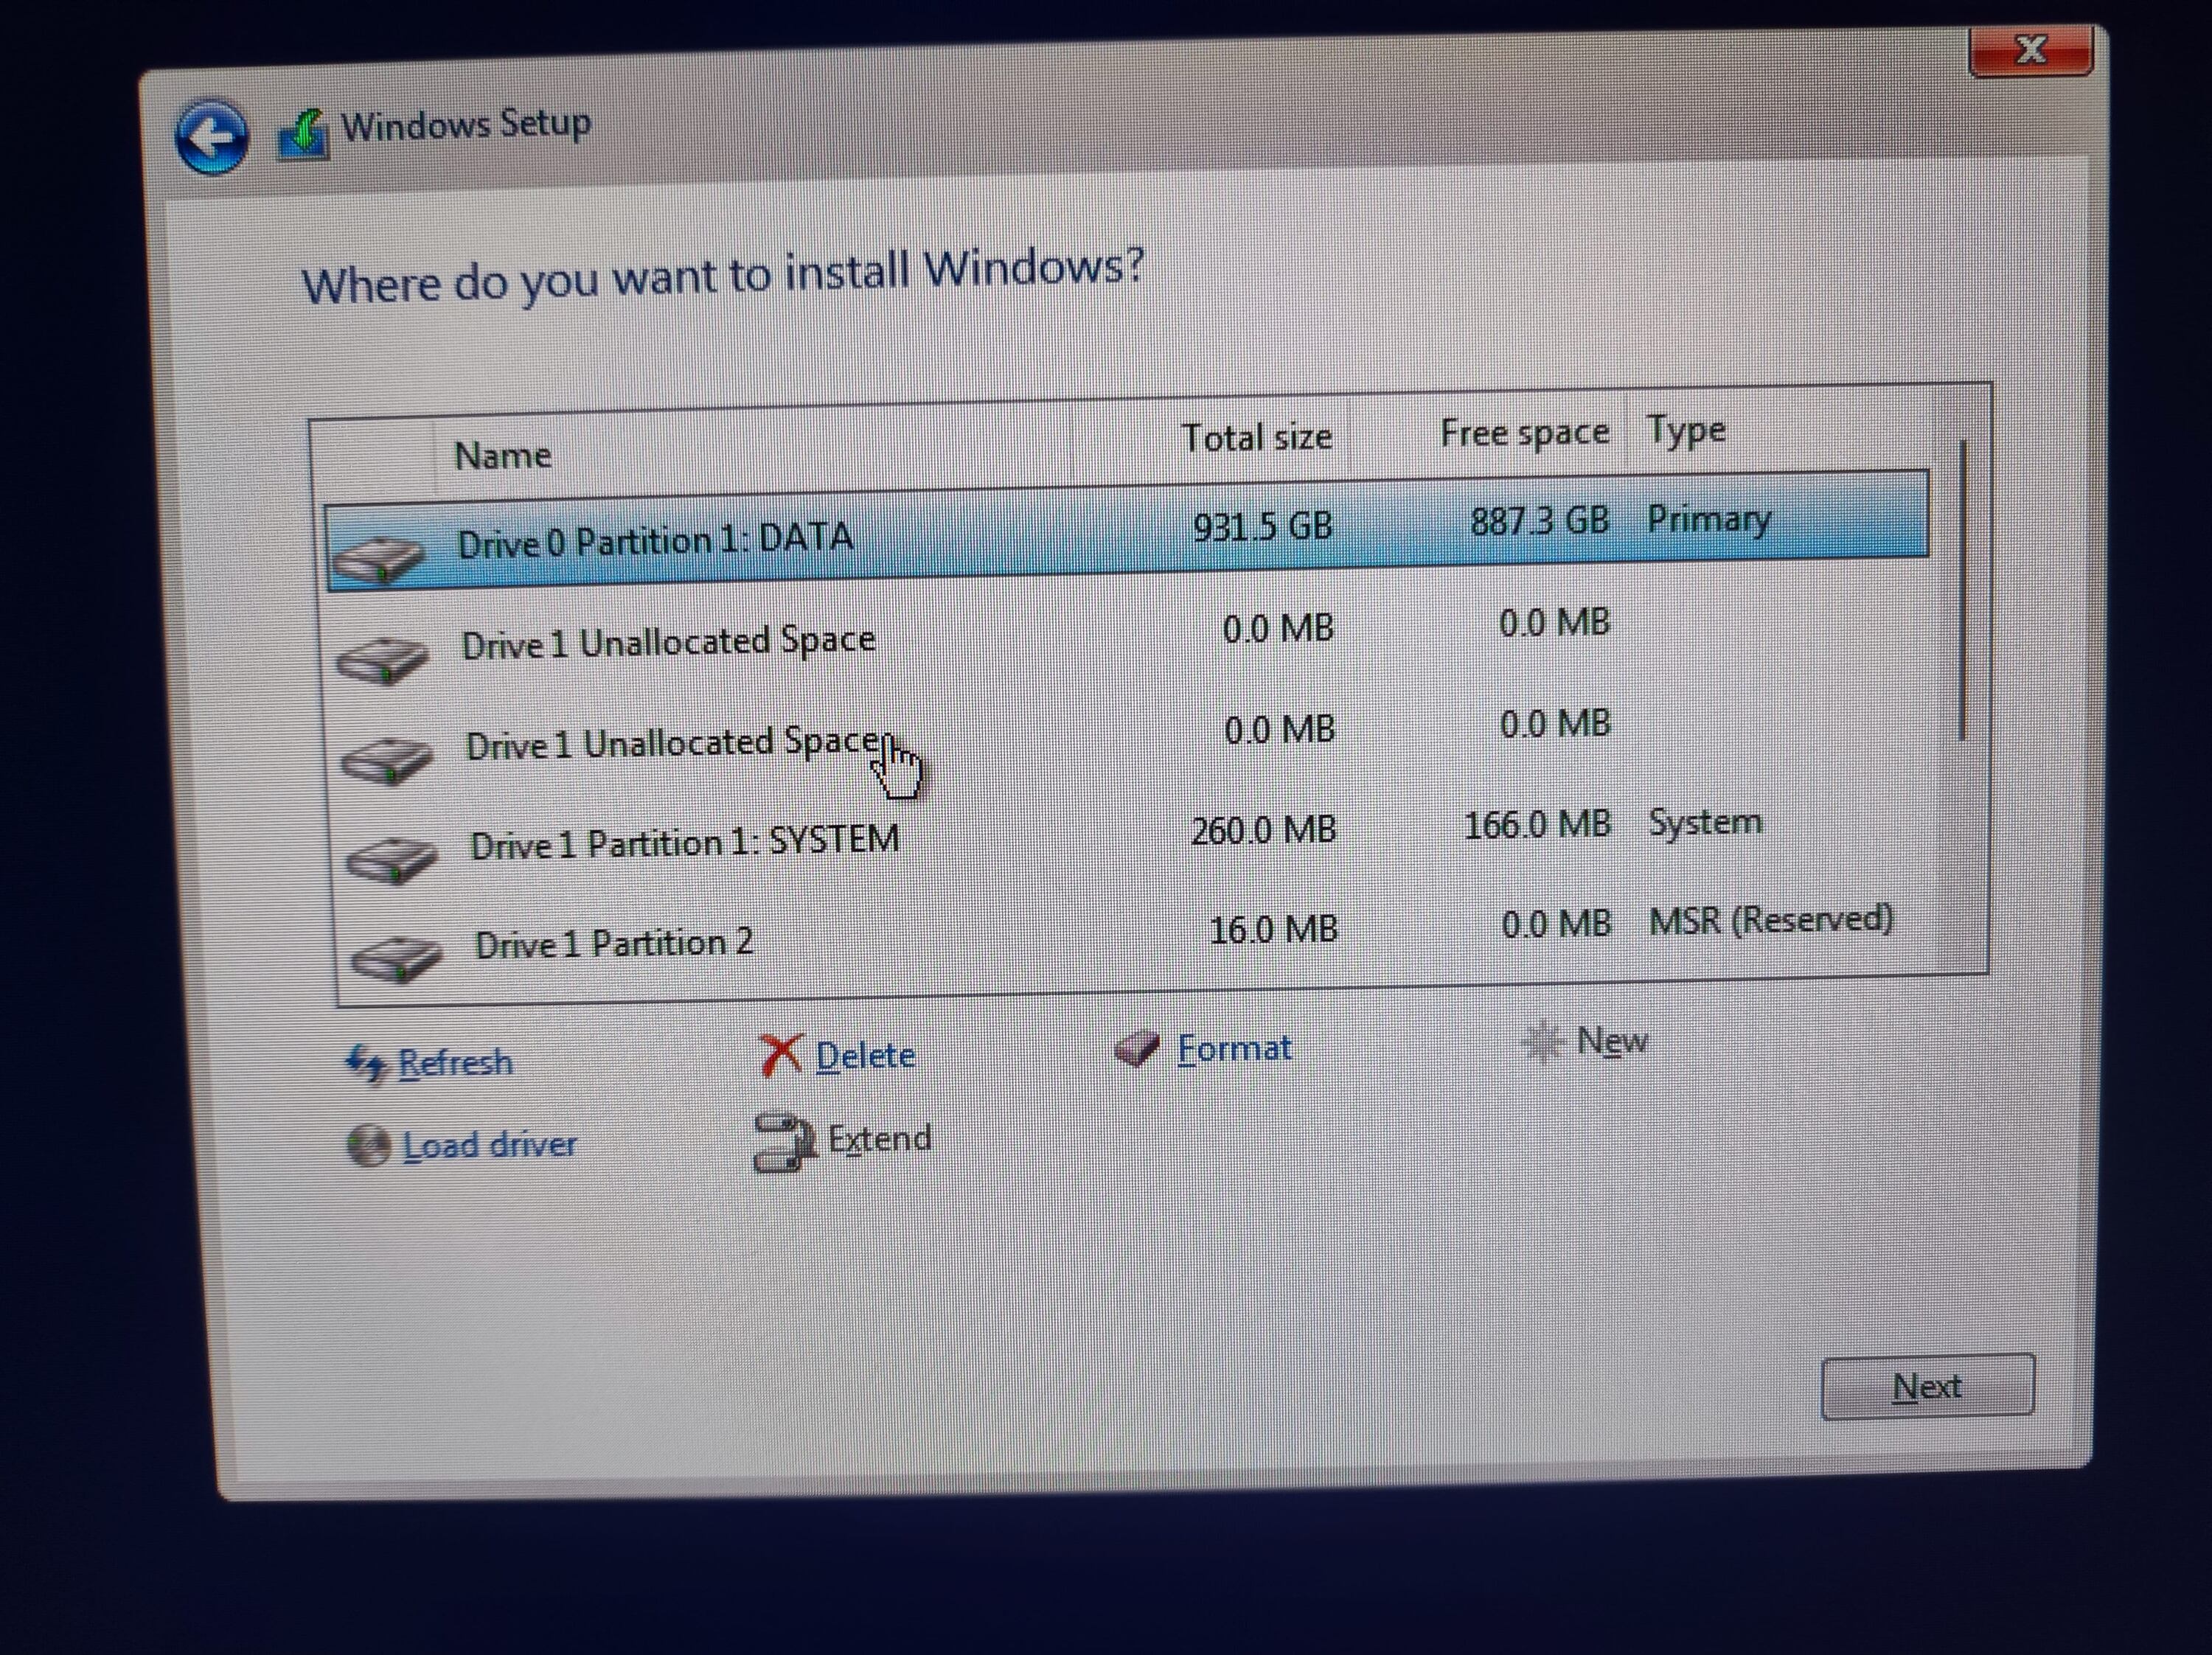Click the drive icon of Drive 1 Partition 2
This screenshot has width=2212, height=1655.
[397, 958]
